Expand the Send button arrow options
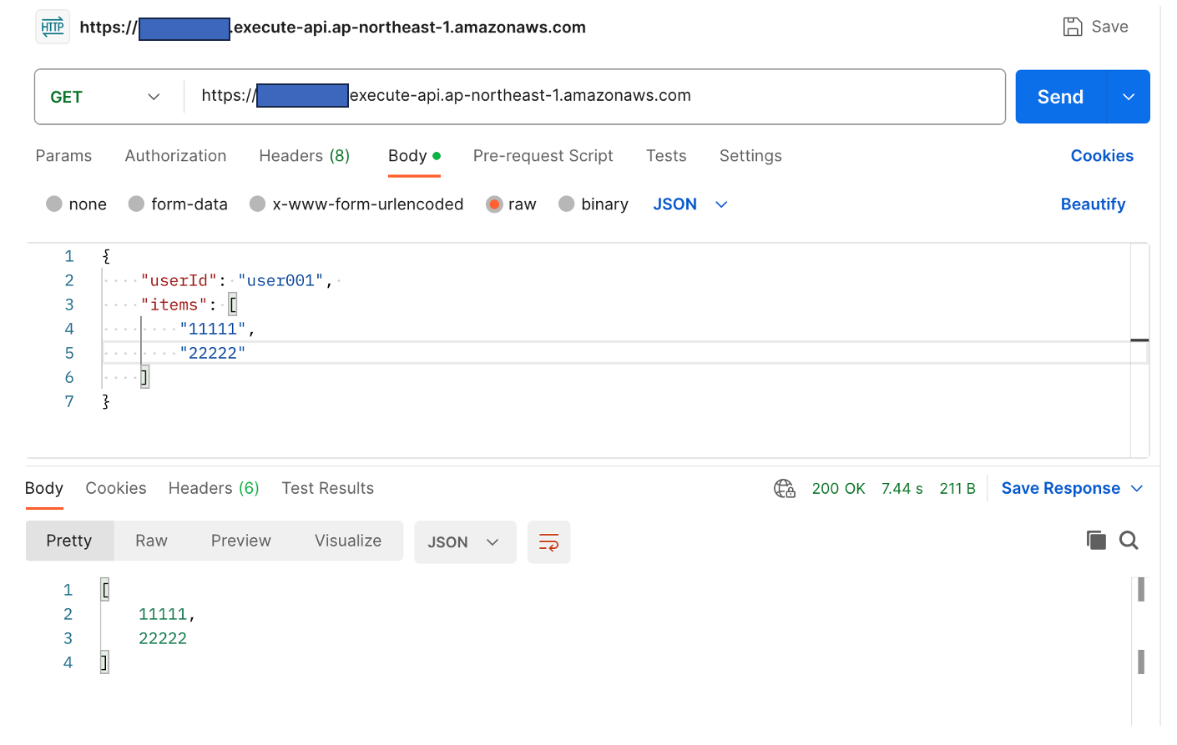Screen dimensions: 1177x745 pyautogui.click(x=1128, y=97)
